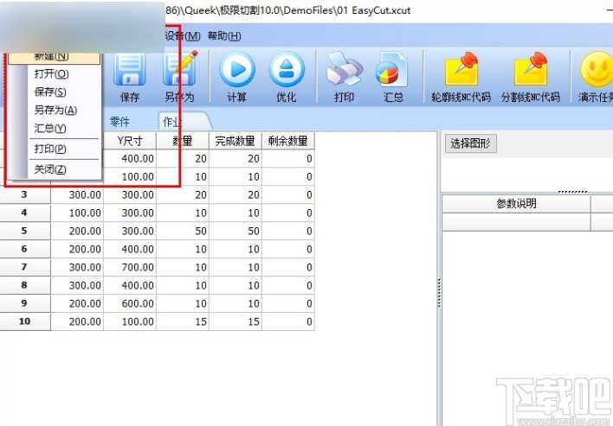The height and width of the screenshot is (426, 613).
Task: Click the Y尺寸 column header
Action: click(x=130, y=141)
